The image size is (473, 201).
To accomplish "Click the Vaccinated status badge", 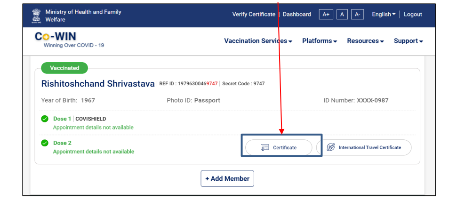I will tap(64, 68).
